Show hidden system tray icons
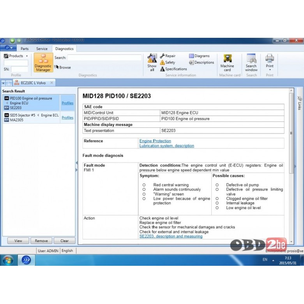Screen dimensions: 304x304 click(273, 260)
